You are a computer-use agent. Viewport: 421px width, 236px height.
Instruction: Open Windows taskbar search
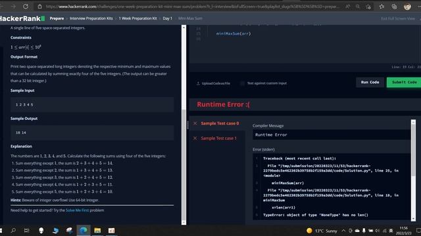pos(13,230)
